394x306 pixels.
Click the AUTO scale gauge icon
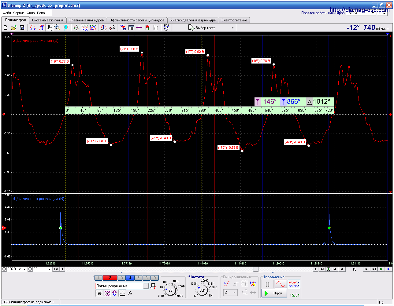104,28
